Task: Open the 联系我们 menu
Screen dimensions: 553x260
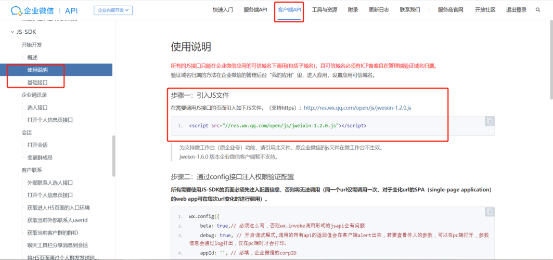Action: click(x=410, y=10)
